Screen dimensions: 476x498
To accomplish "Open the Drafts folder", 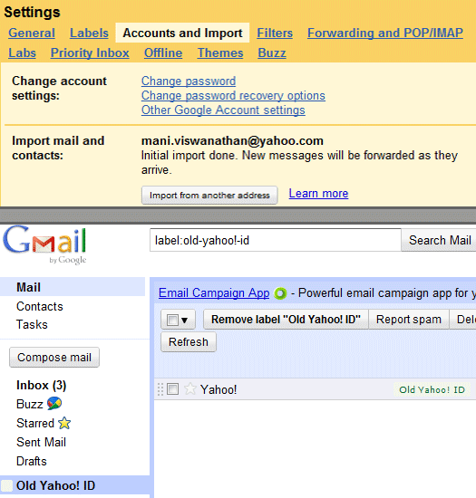I will point(32,461).
